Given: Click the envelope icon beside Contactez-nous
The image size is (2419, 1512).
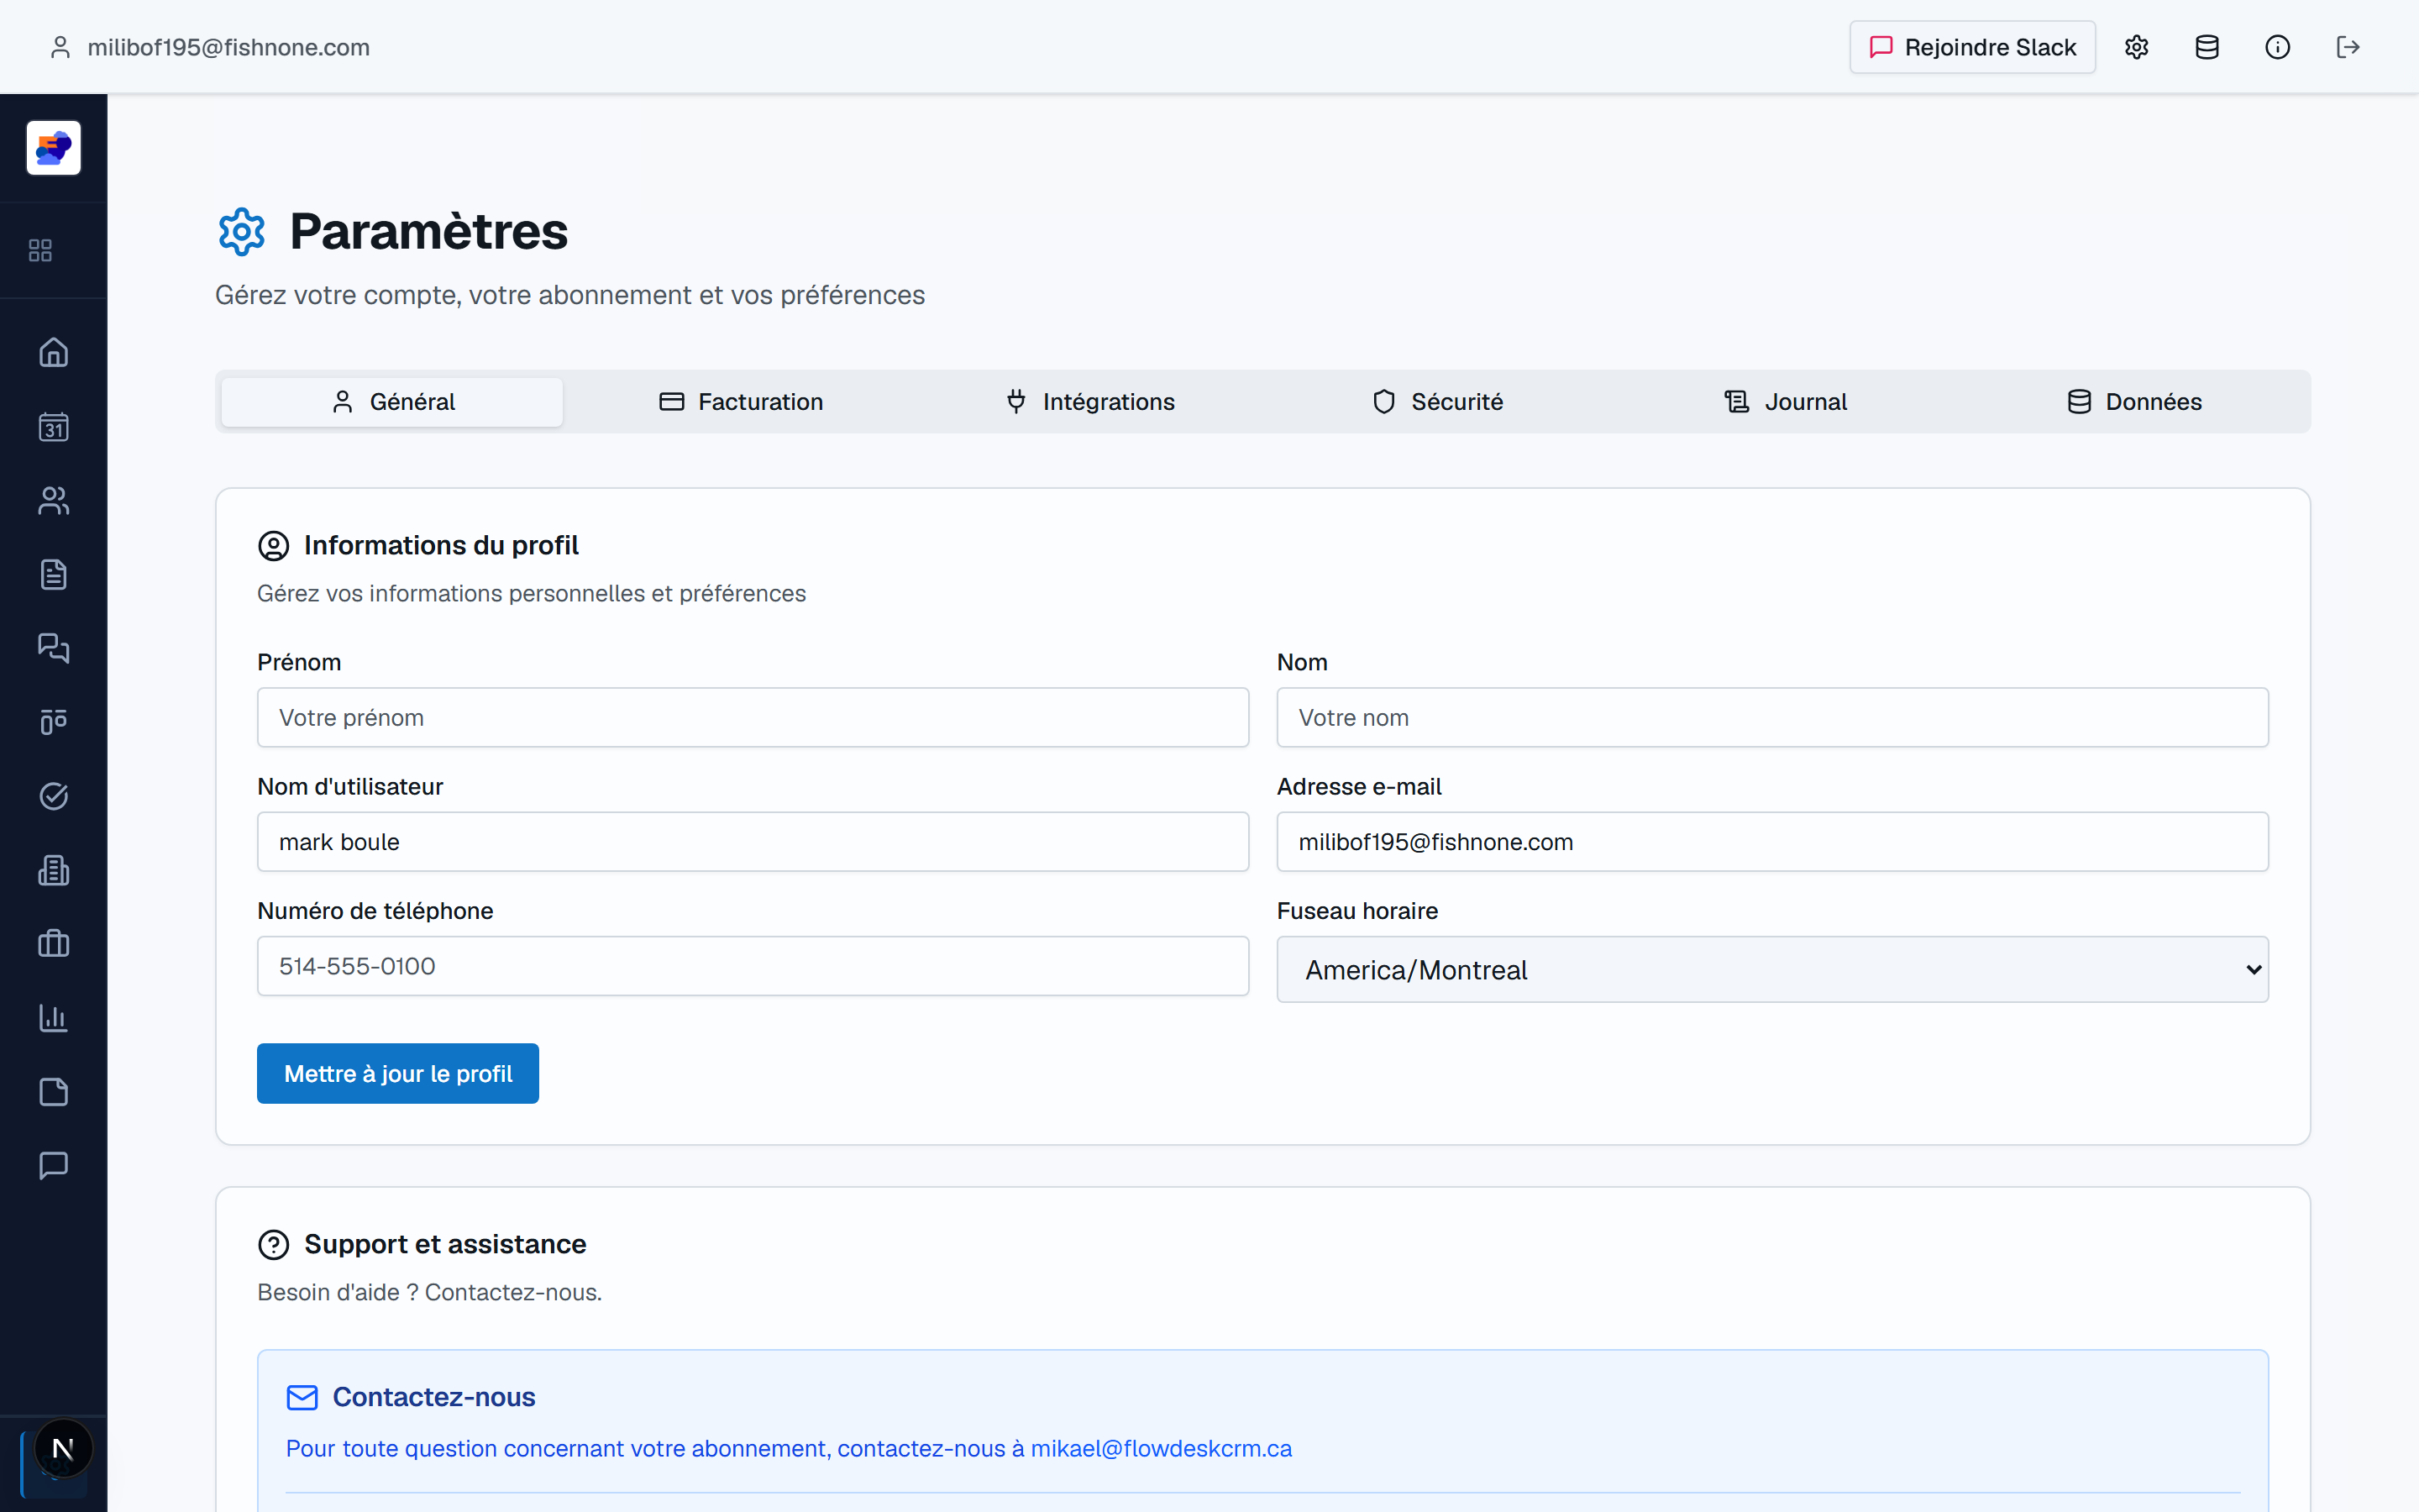Looking at the screenshot, I should (302, 1397).
